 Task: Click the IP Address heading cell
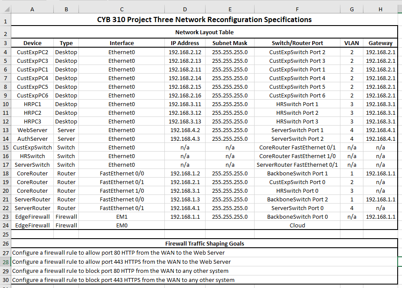(x=185, y=43)
